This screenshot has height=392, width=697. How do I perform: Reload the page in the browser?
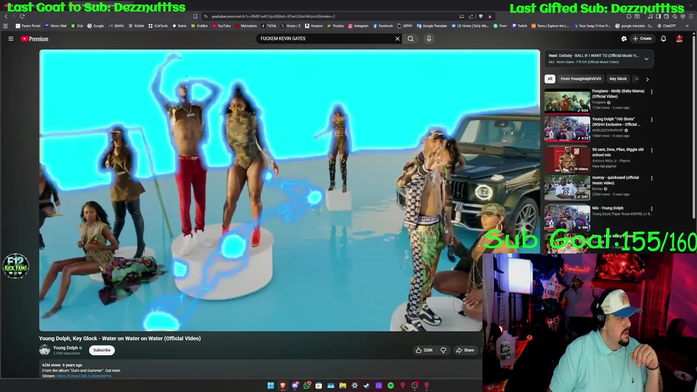[22, 16]
